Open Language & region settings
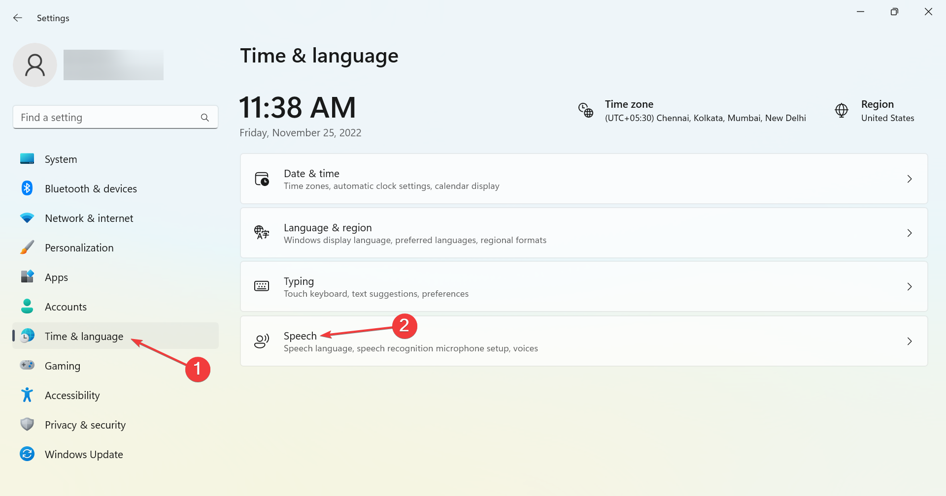Image resolution: width=946 pixels, height=496 pixels. 584,233
